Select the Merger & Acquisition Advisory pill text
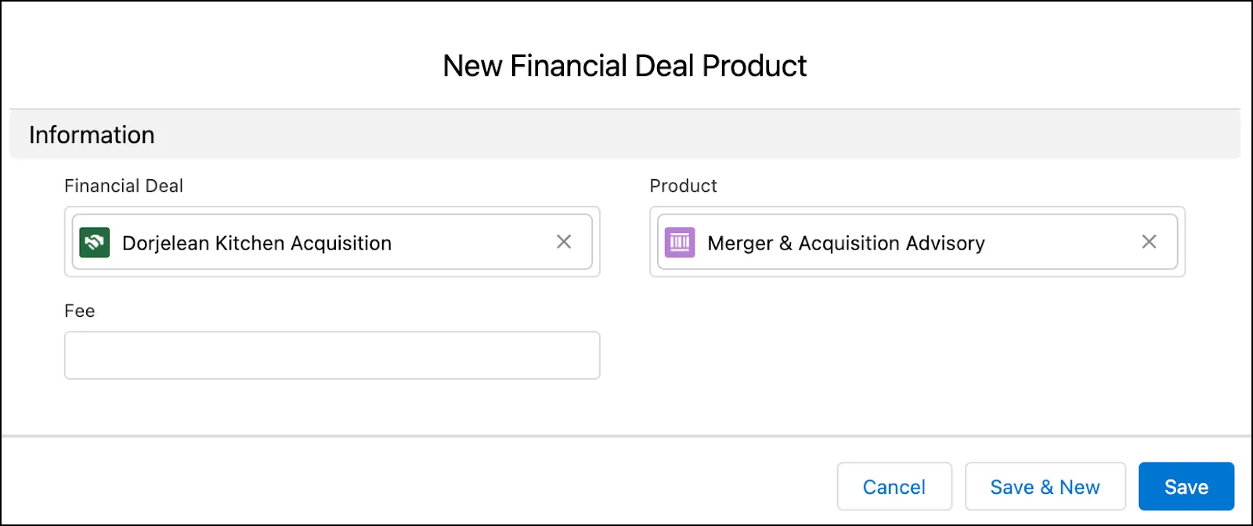 coord(847,243)
